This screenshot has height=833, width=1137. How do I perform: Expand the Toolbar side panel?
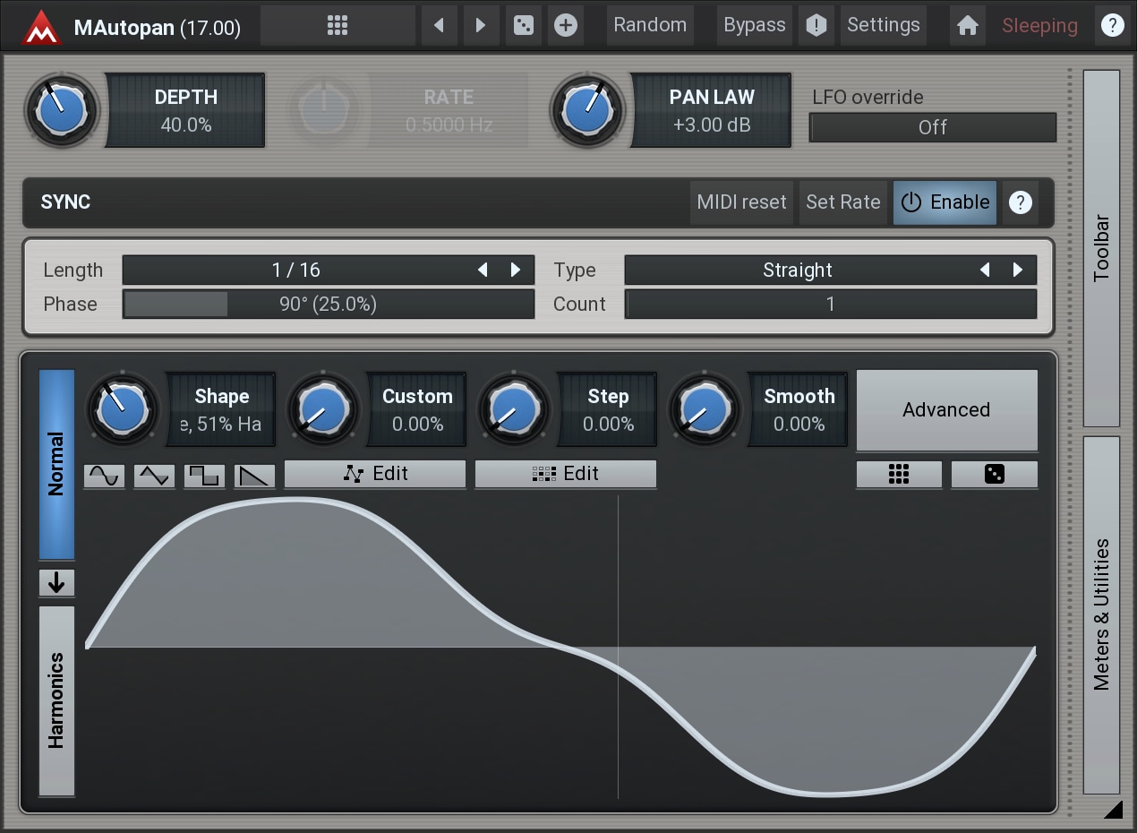point(1101,248)
